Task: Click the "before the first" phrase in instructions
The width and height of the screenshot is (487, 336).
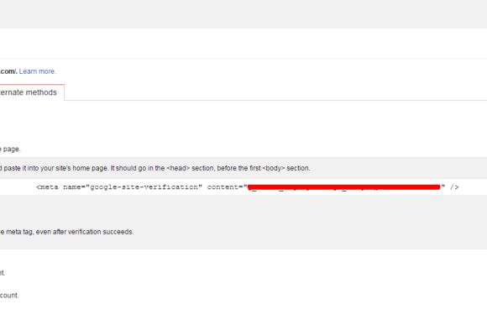Action: (x=238, y=168)
